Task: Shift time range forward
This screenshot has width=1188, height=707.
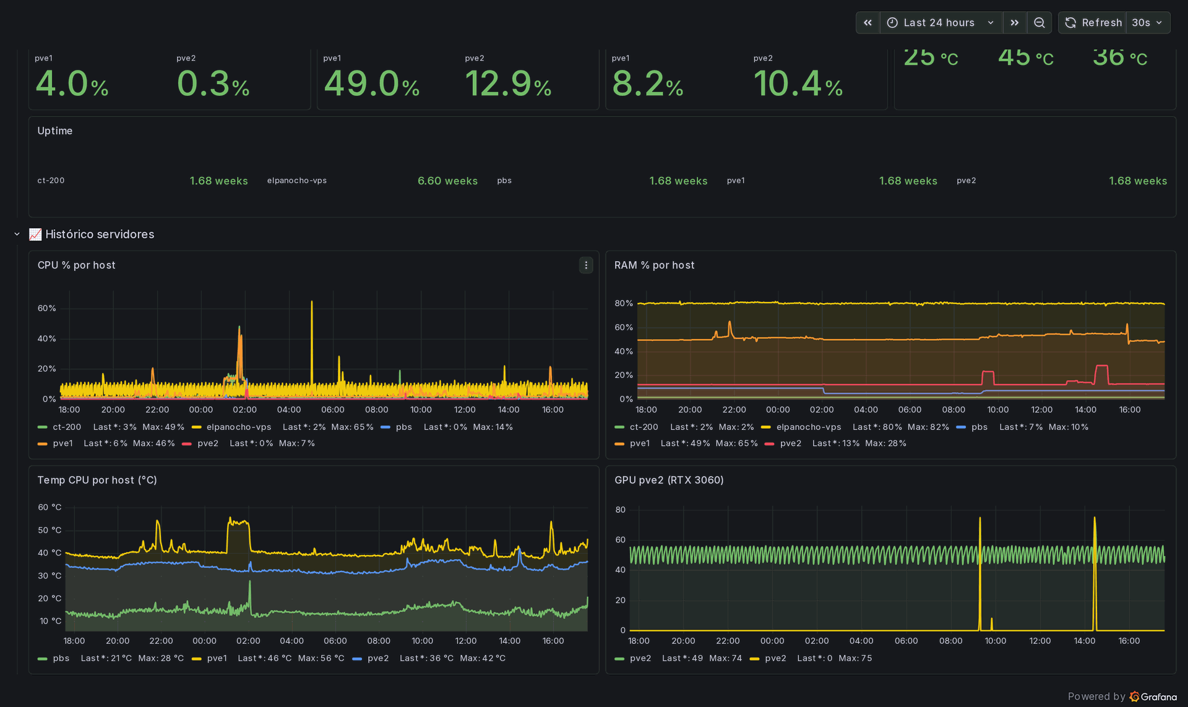Action: (1014, 23)
